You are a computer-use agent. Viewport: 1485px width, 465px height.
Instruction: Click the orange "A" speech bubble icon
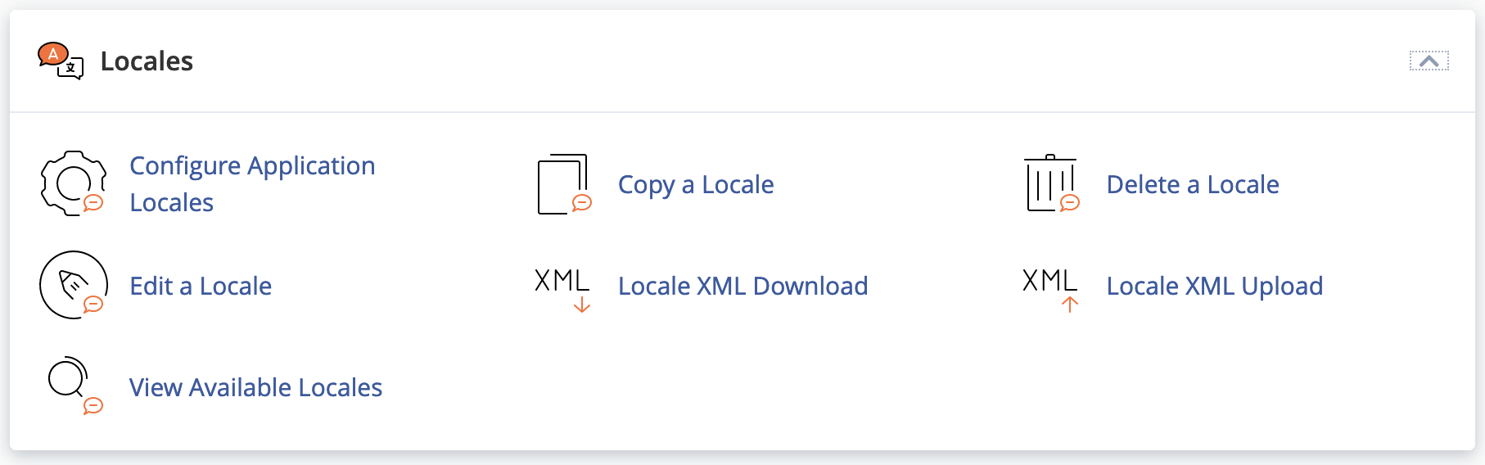(52, 54)
